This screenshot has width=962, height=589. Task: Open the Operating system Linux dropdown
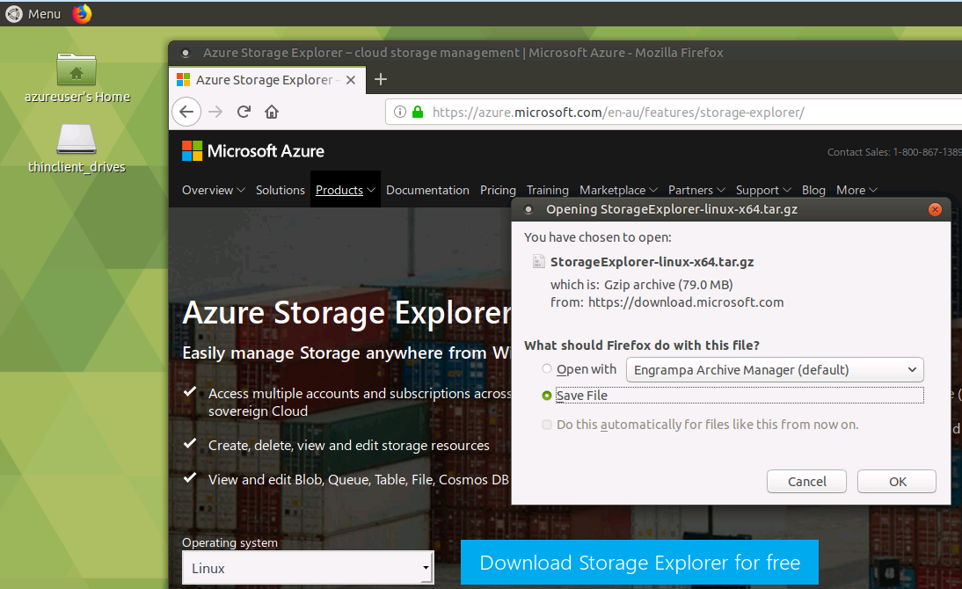click(308, 568)
